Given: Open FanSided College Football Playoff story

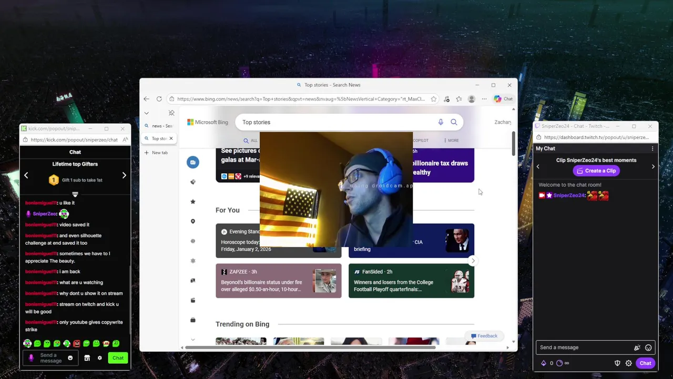Looking at the screenshot, I should (x=411, y=281).
